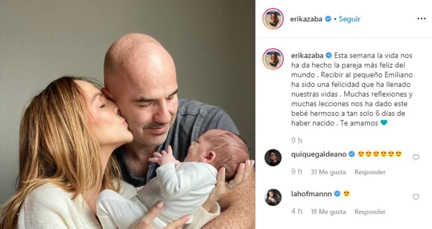432x229 pixels.
Task: Open lahofmannn username link
Action: tap(311, 194)
